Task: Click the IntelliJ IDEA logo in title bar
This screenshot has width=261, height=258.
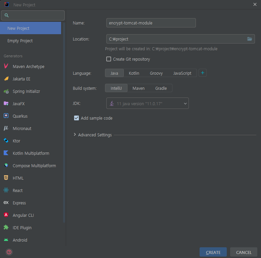Action: 7,4
